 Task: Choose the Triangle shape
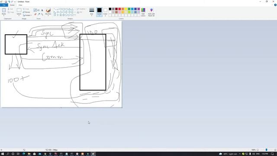point(72,9)
